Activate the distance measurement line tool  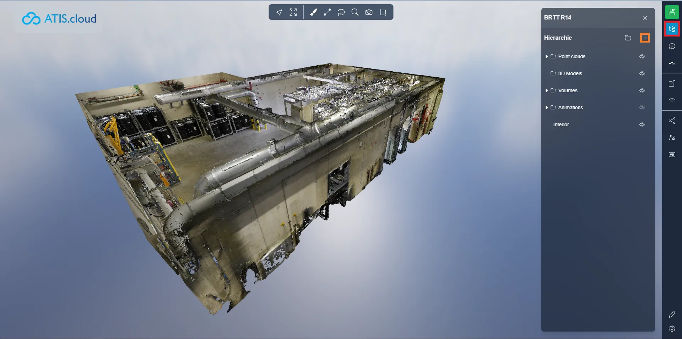coord(327,12)
